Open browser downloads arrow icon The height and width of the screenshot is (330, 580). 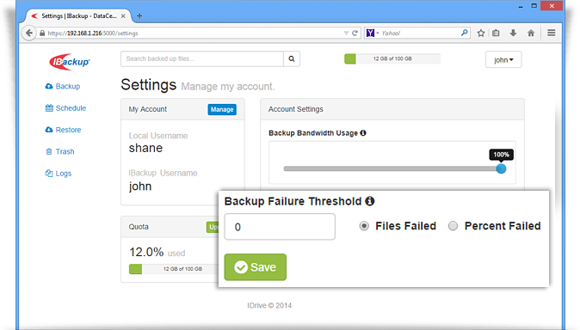(x=513, y=33)
